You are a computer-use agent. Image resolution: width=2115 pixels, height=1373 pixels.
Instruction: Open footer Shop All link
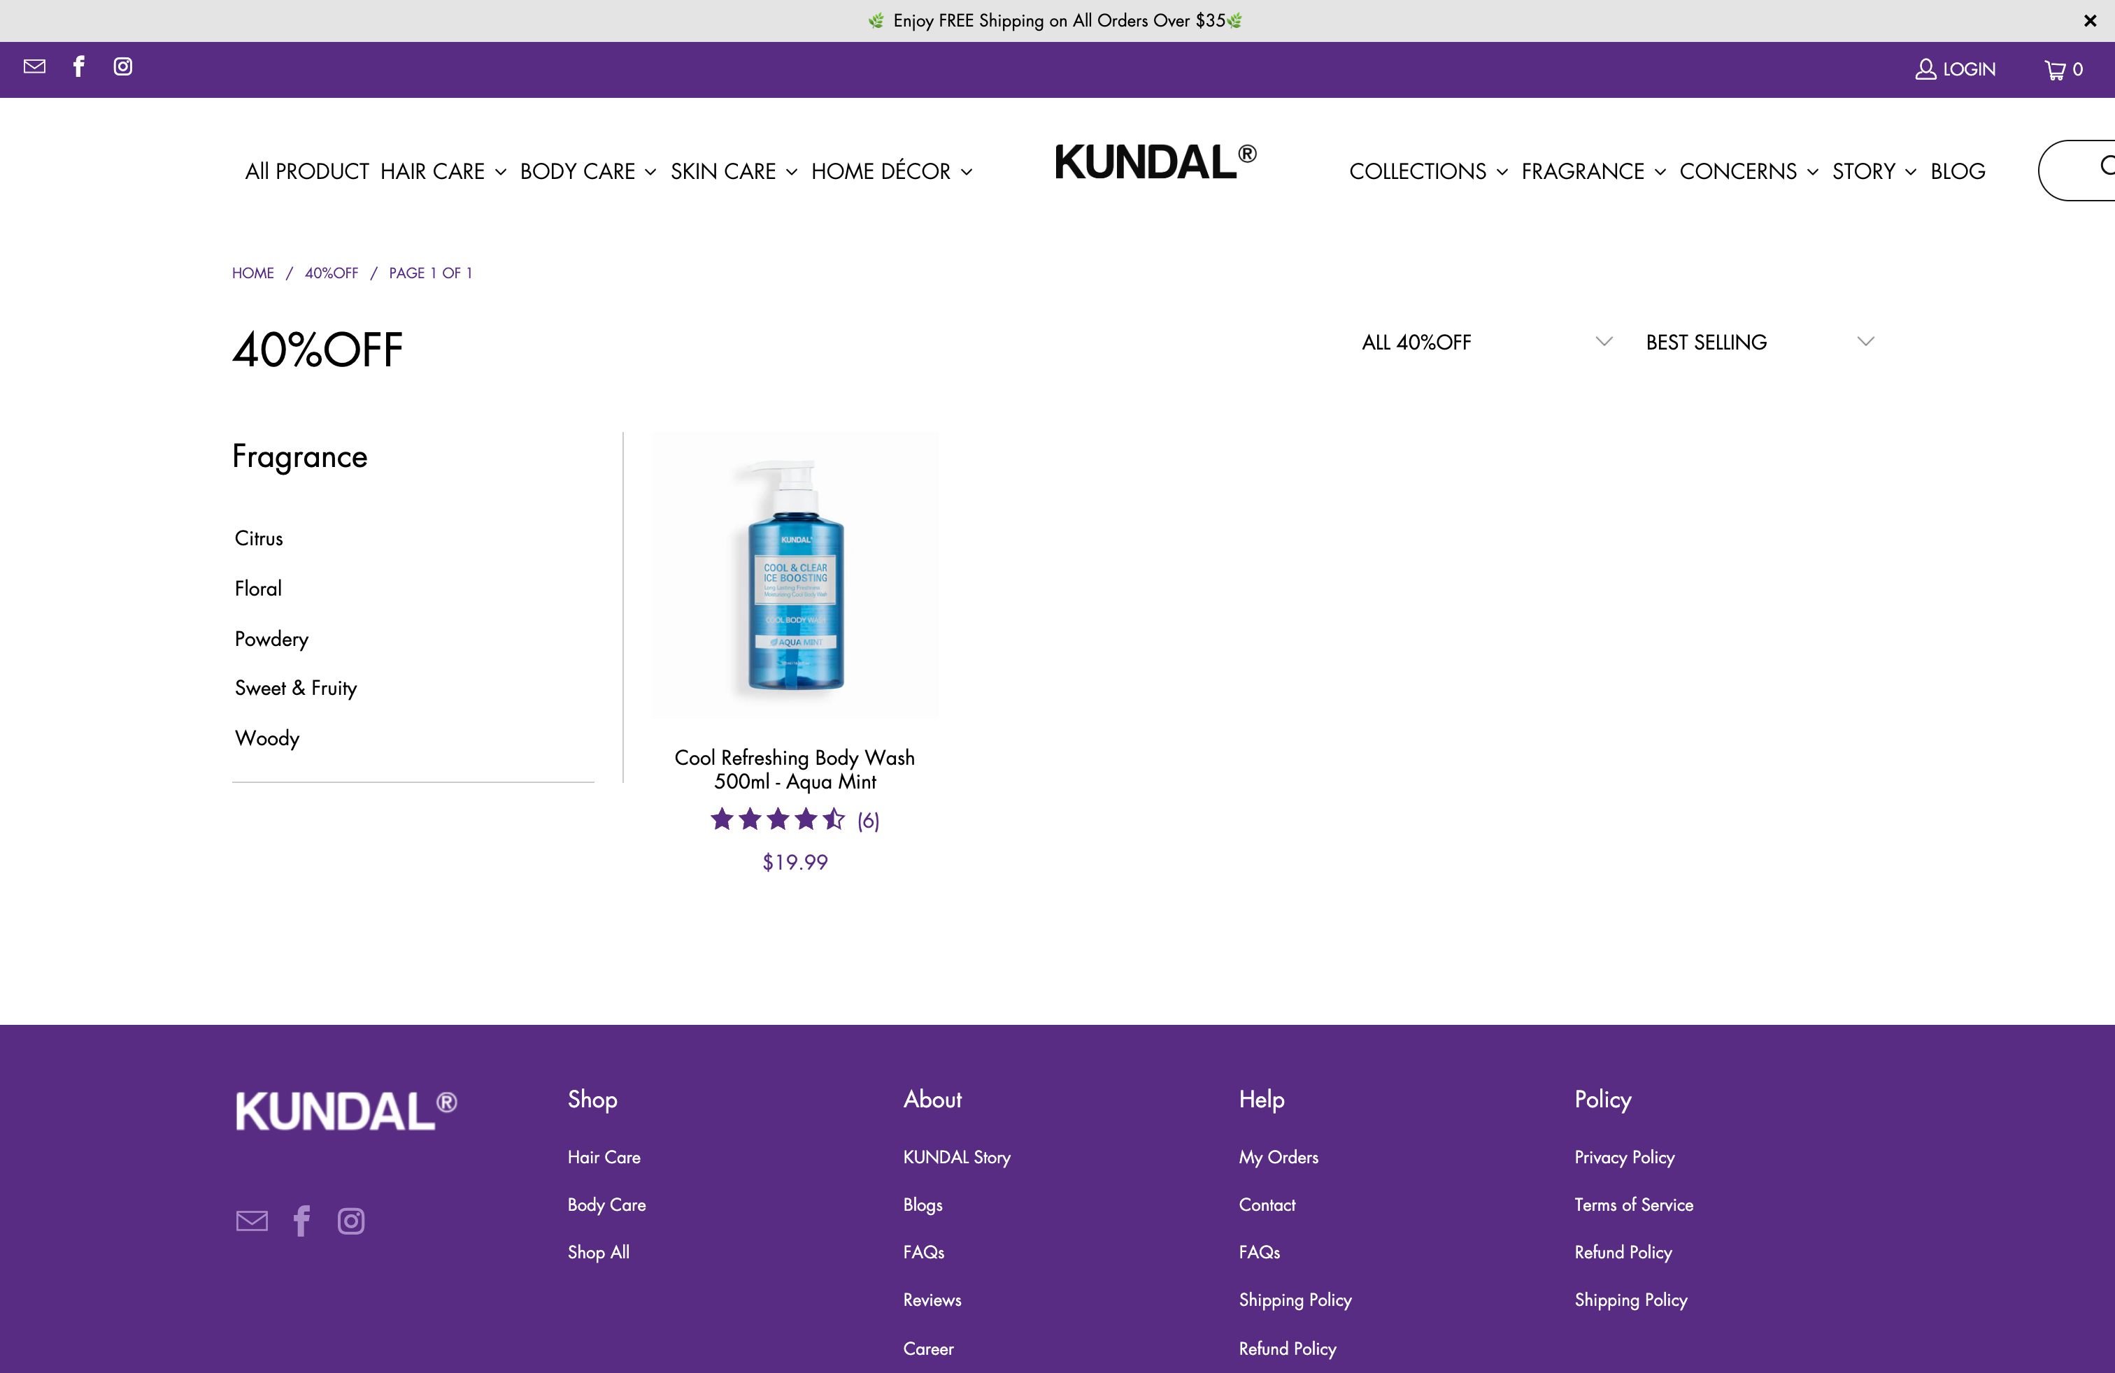tap(599, 1252)
